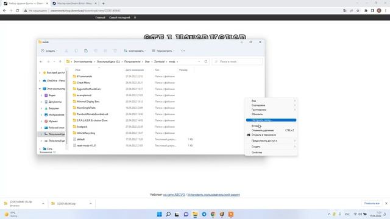Click the Rename icon in Explorer toolbar
Screen dimensions: 390x219
[x=96, y=51]
